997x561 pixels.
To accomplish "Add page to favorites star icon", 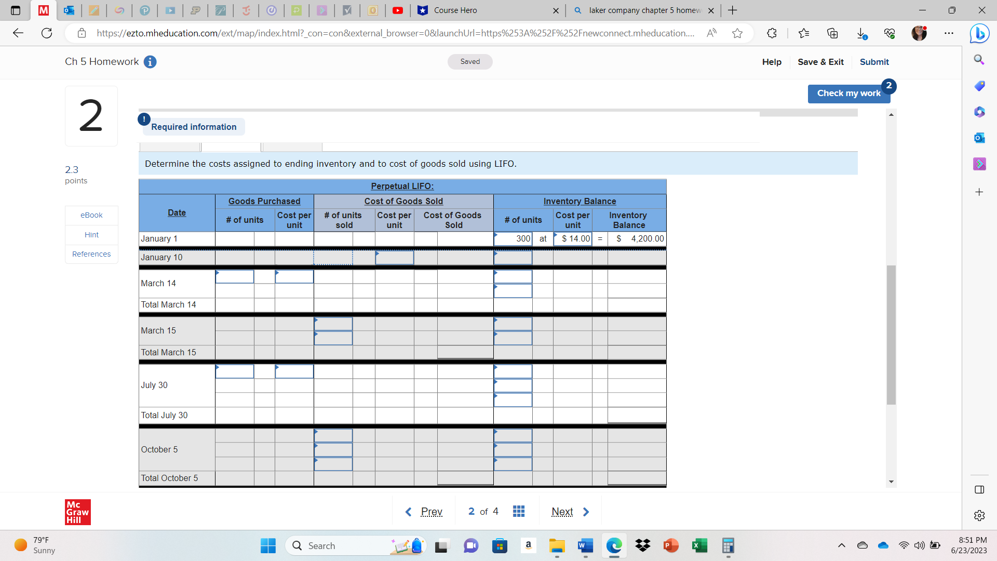I will tap(737, 33).
